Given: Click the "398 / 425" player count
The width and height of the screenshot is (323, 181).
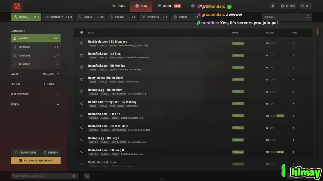Looking at the screenshot, I should click(x=270, y=140).
